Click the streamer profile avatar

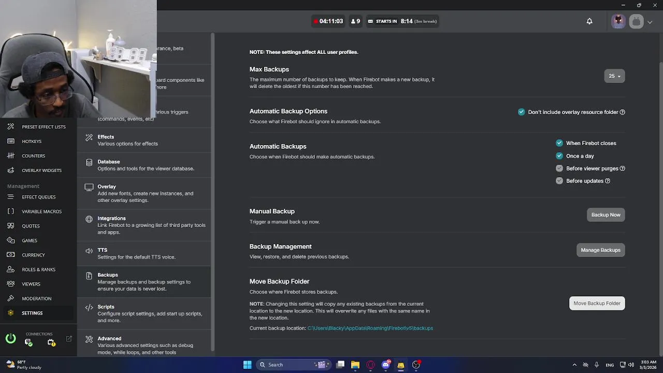pos(618,21)
